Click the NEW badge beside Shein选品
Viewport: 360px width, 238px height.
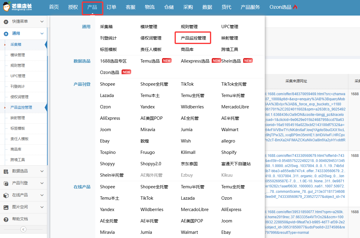tap(248, 60)
